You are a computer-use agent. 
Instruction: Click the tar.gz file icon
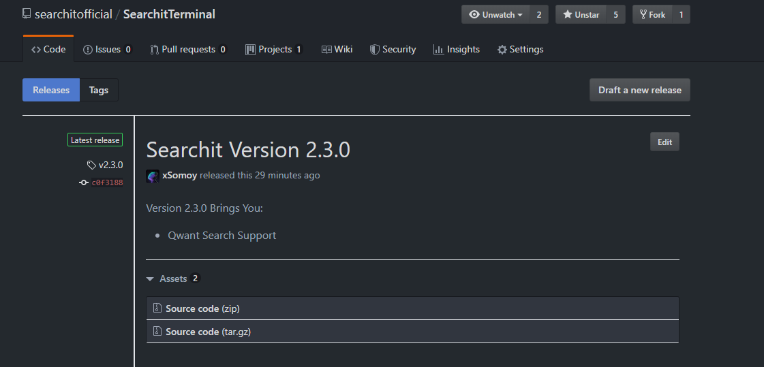pyautogui.click(x=157, y=331)
